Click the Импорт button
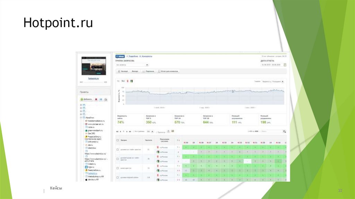 [x=135, y=71]
